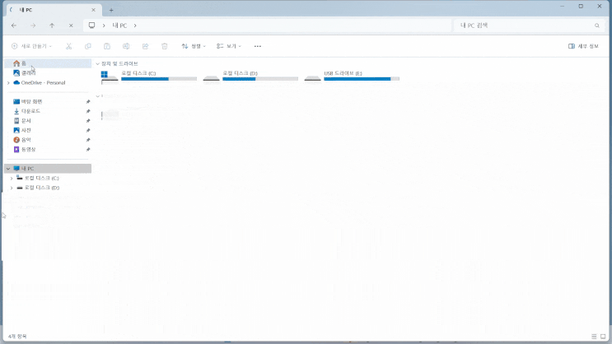
Task: Click the 4개 항목 status bar text
Action: click(x=17, y=337)
